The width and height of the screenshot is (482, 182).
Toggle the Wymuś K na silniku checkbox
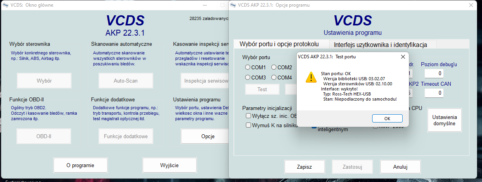(248, 125)
